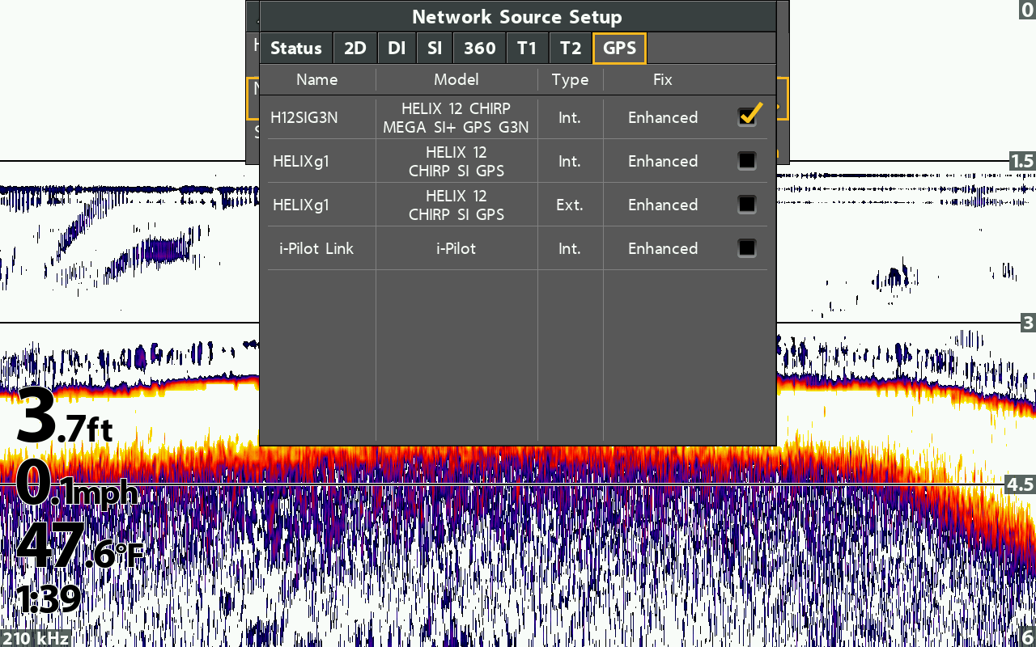Click the Name column header
The image size is (1036, 647).
[x=317, y=79]
